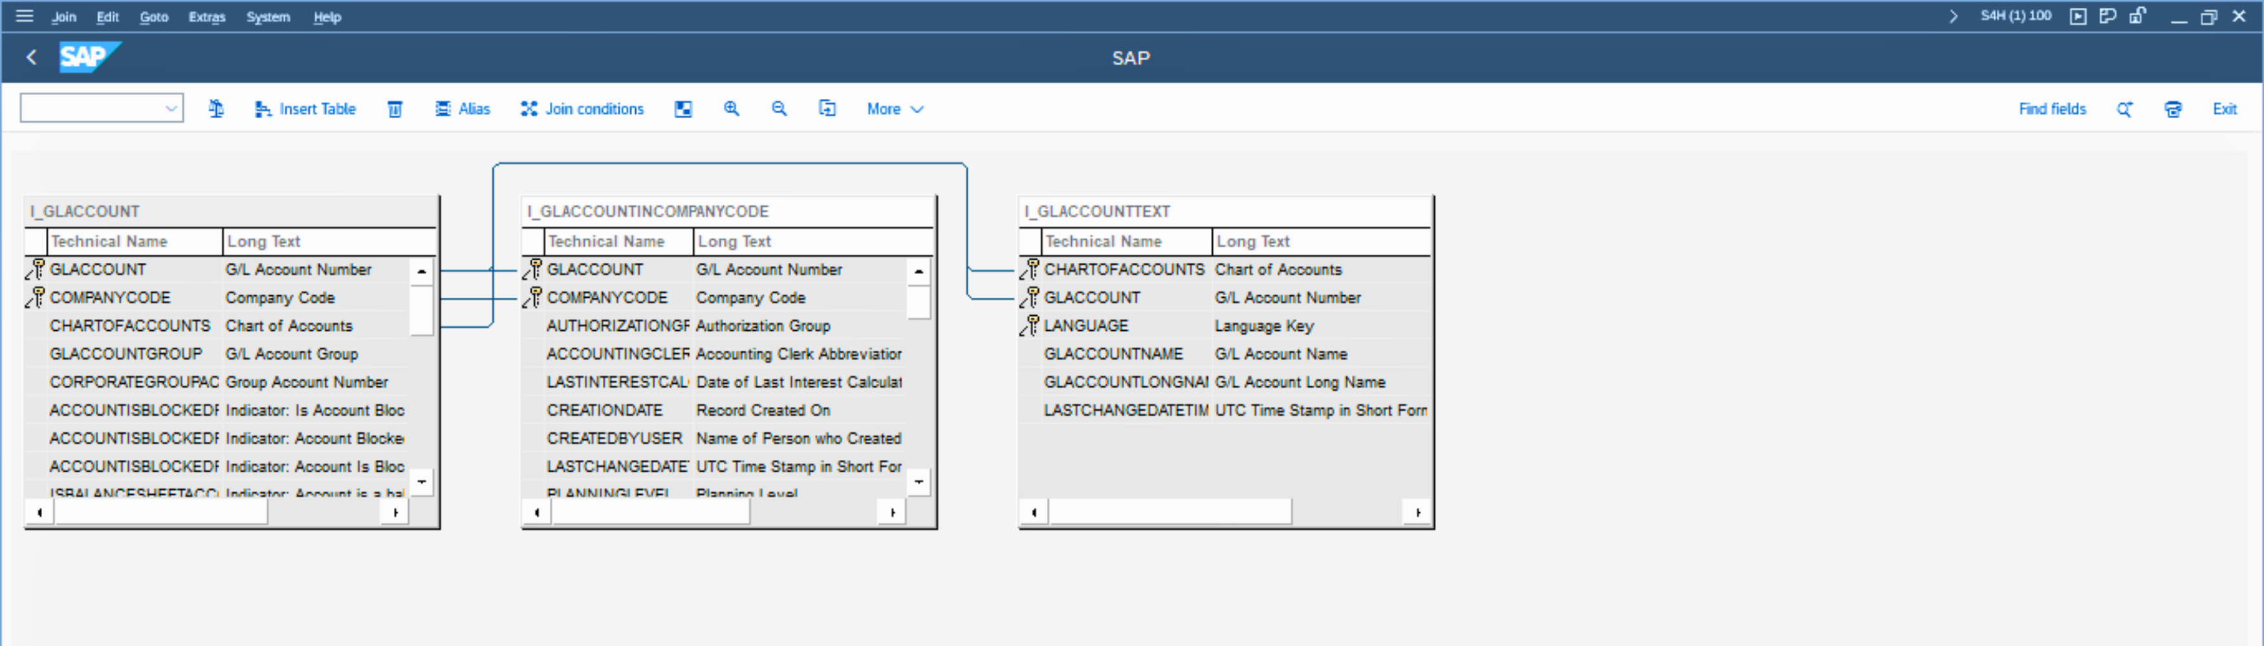Open the command field dropdown
Viewport: 2264px width, 646px height.
[171, 109]
